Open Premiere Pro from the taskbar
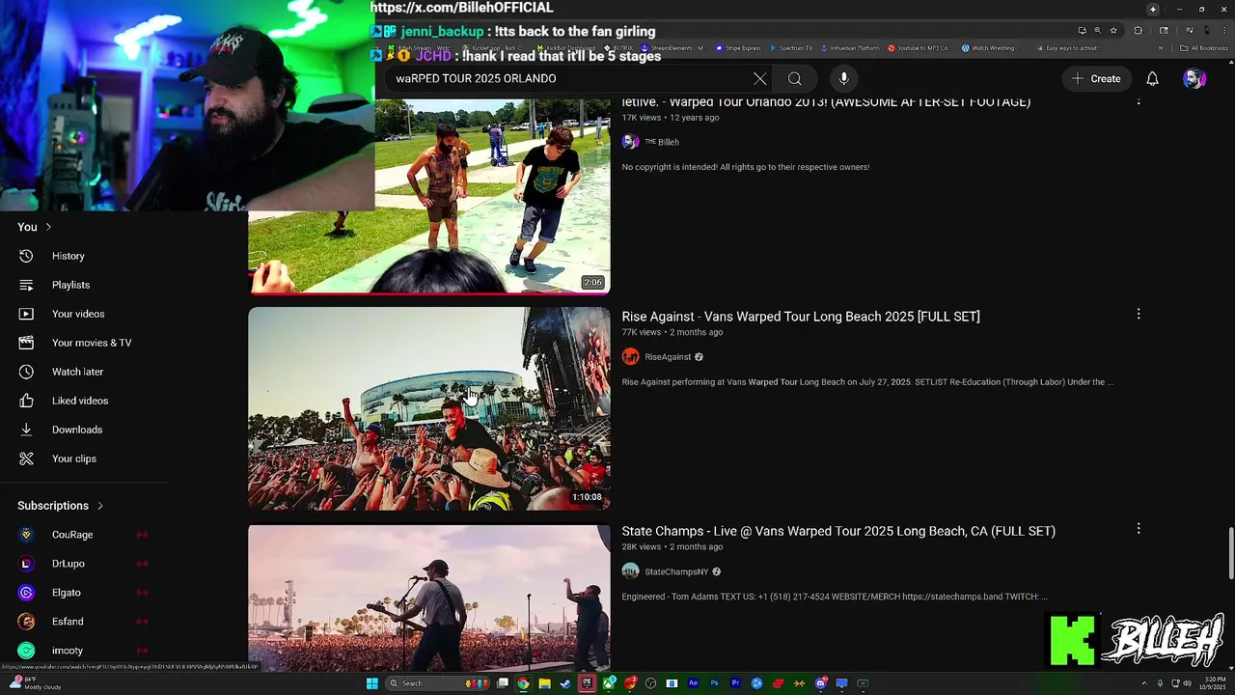 [x=735, y=683]
